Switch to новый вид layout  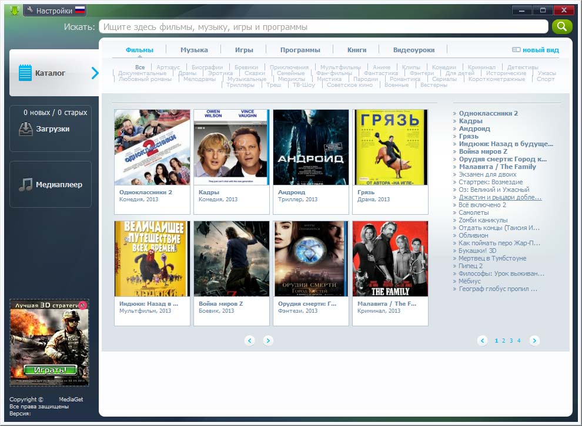click(x=536, y=50)
